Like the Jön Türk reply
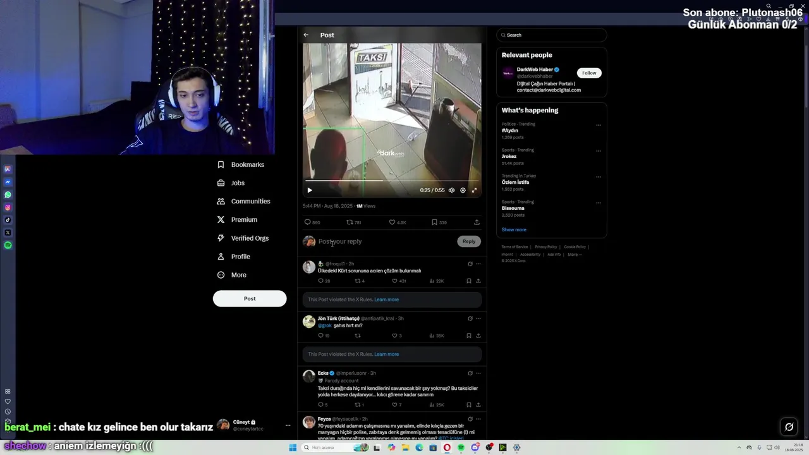 [397, 336]
